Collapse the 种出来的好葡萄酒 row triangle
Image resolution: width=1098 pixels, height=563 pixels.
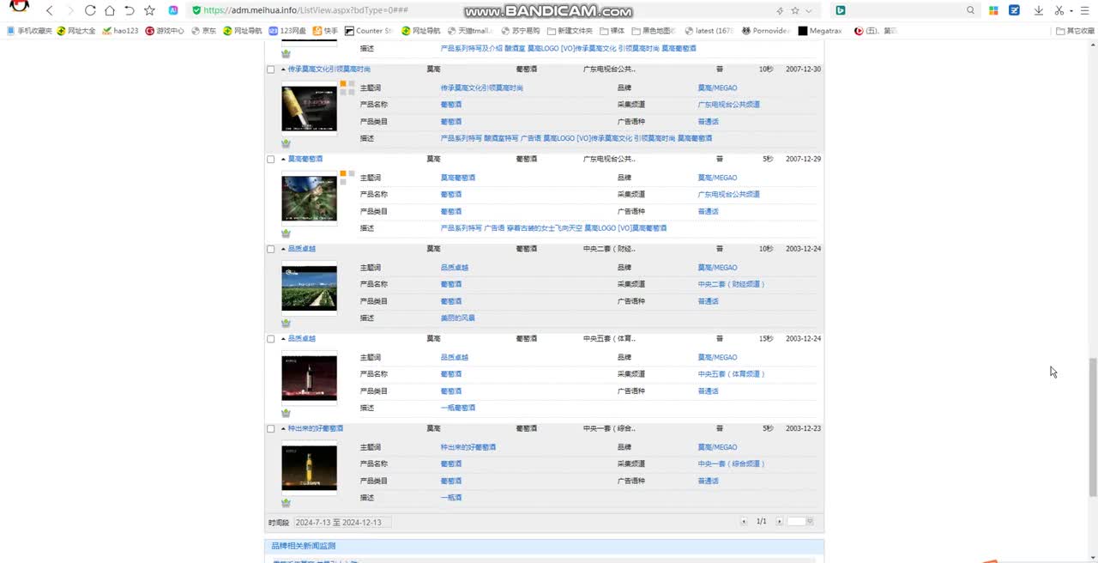(x=283, y=428)
